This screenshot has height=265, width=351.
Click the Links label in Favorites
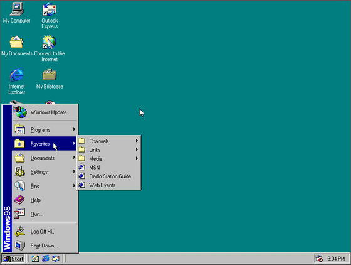(x=95, y=149)
